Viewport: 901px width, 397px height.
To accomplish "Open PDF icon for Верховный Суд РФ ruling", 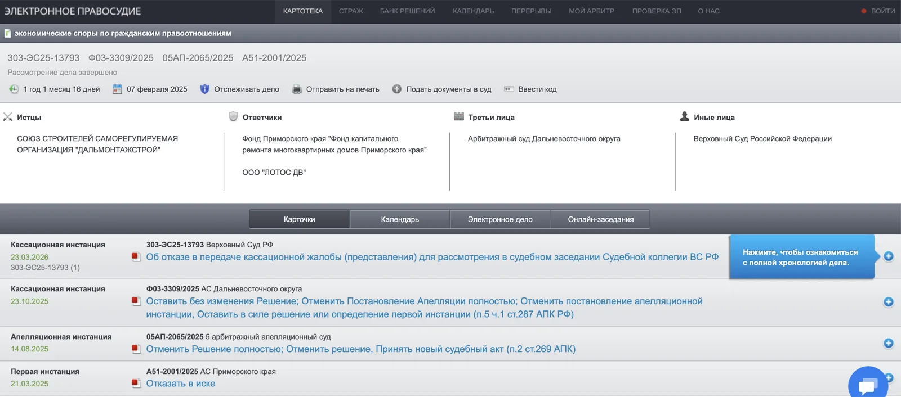I will [x=136, y=257].
